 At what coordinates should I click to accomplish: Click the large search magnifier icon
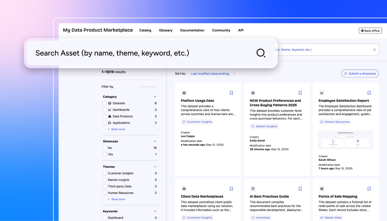[261, 53]
